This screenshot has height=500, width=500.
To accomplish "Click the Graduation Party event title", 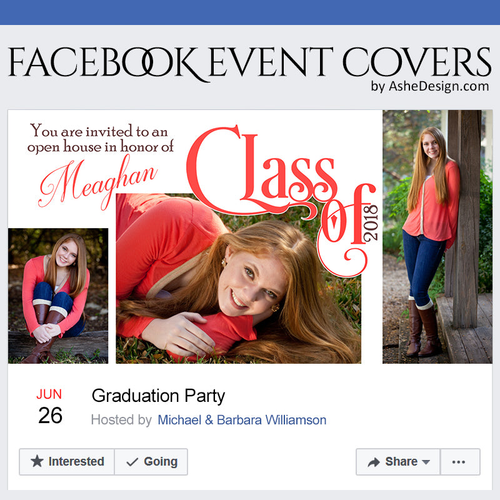I will click(x=158, y=396).
